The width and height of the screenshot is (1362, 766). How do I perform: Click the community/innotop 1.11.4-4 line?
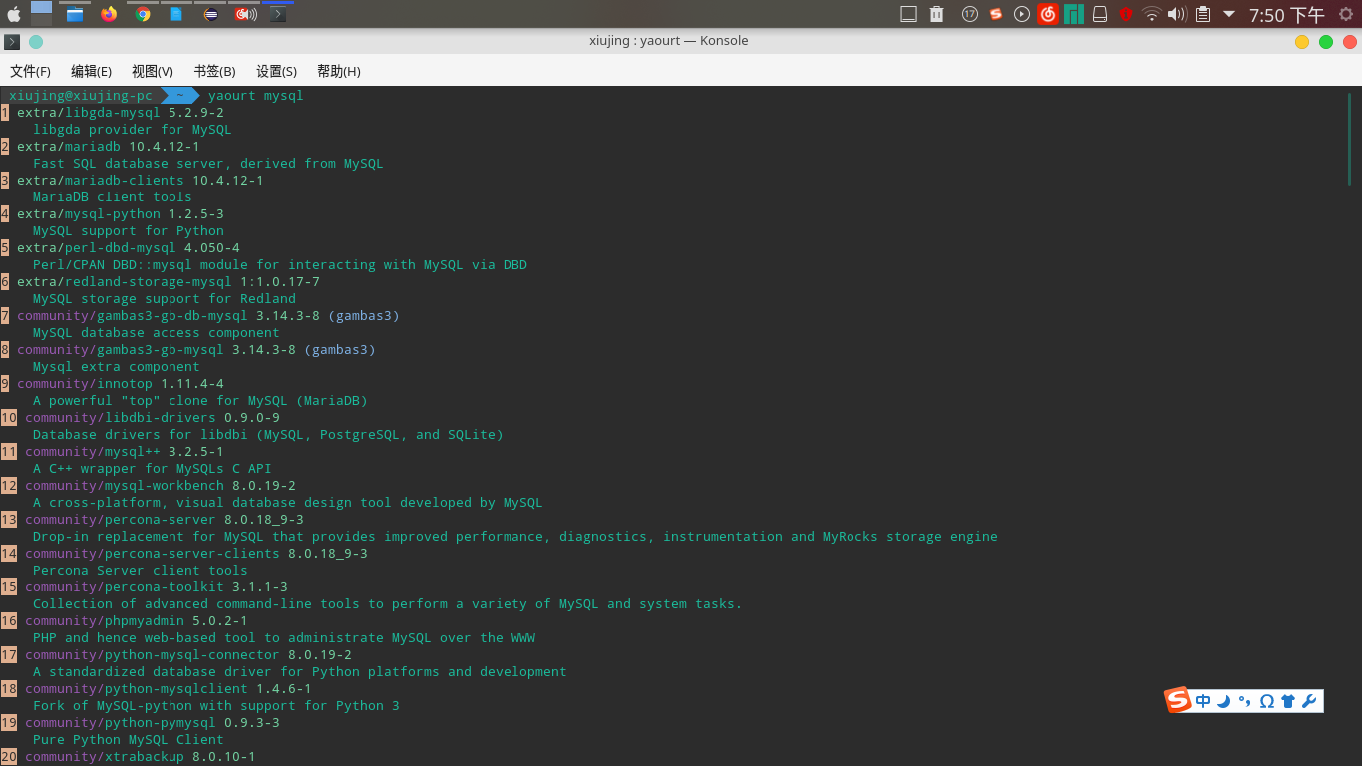(121, 384)
